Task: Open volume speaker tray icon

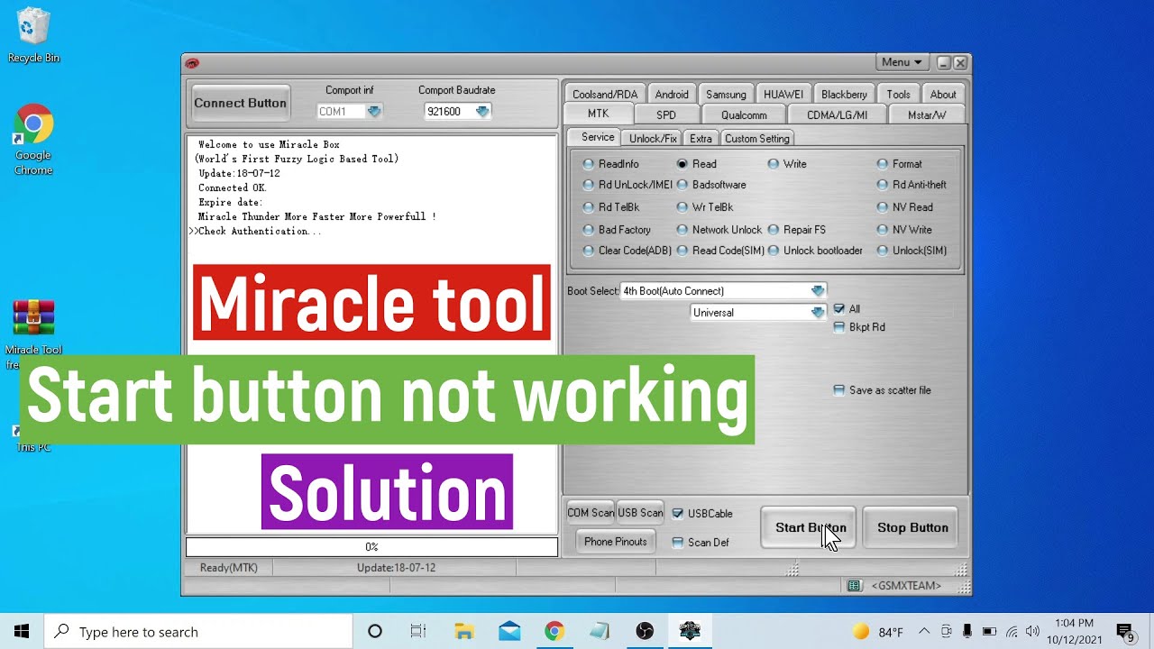Action: pyautogui.click(x=1032, y=631)
